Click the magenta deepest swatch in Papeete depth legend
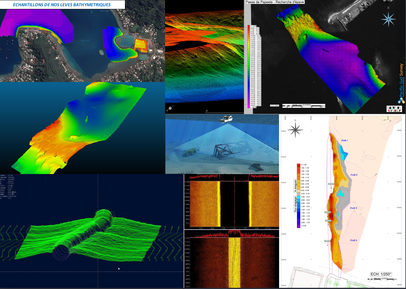 [x=249, y=107]
